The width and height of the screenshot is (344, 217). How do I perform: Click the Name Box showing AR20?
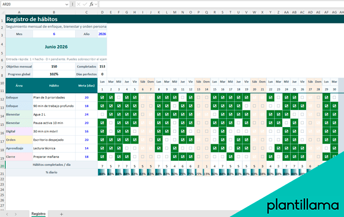[x=33, y=4]
